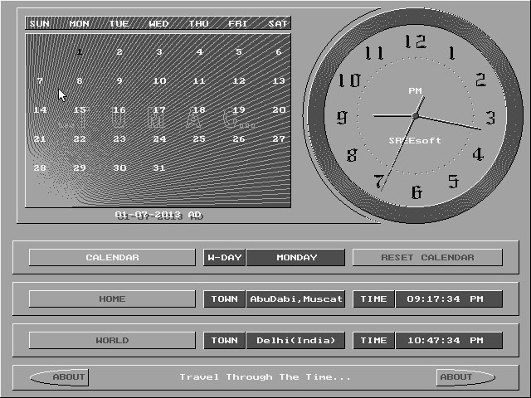Image resolution: width=531 pixels, height=398 pixels.
Task: Click the home time field 09:17:34 PM
Action: (x=449, y=298)
